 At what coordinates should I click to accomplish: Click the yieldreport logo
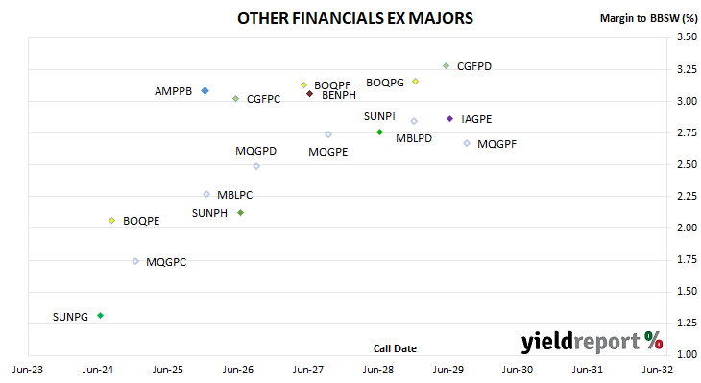(592, 342)
